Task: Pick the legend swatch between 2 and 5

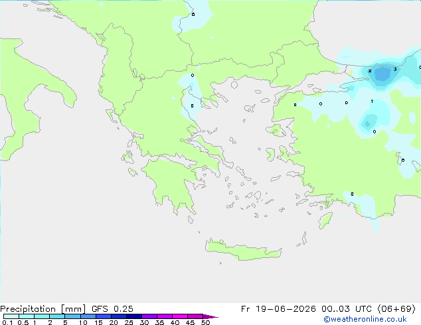Action: tap(57, 316)
